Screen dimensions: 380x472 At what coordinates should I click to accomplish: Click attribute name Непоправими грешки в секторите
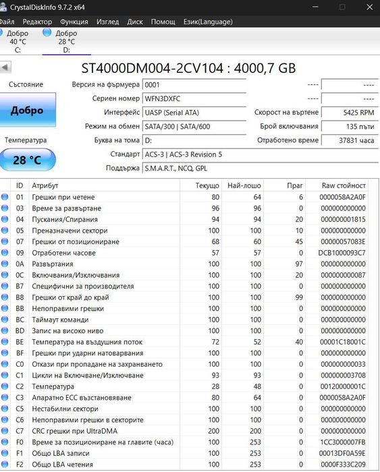tap(88, 420)
